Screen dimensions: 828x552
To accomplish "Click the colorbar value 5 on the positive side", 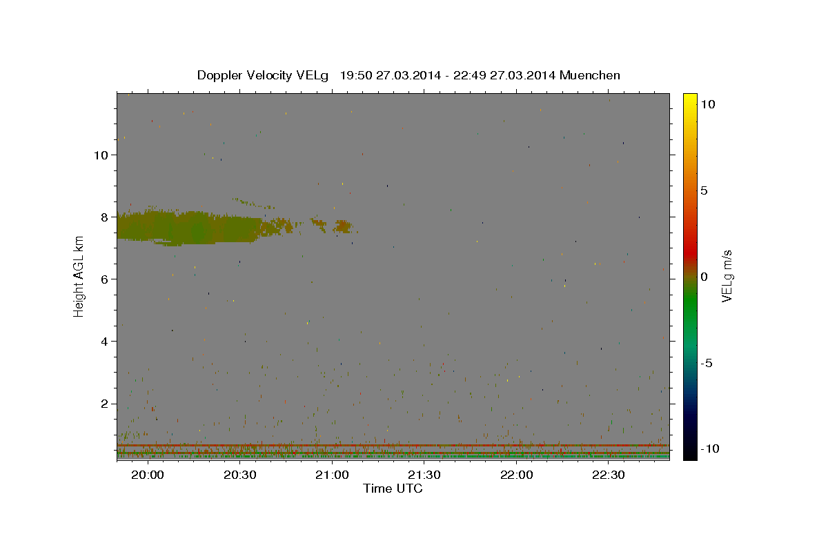I will click(x=704, y=190).
